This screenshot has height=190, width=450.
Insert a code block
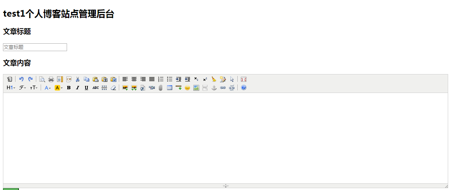(x=69, y=79)
